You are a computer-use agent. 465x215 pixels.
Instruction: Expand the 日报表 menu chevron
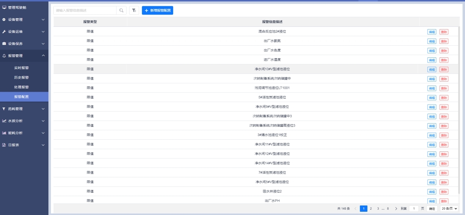click(43, 145)
